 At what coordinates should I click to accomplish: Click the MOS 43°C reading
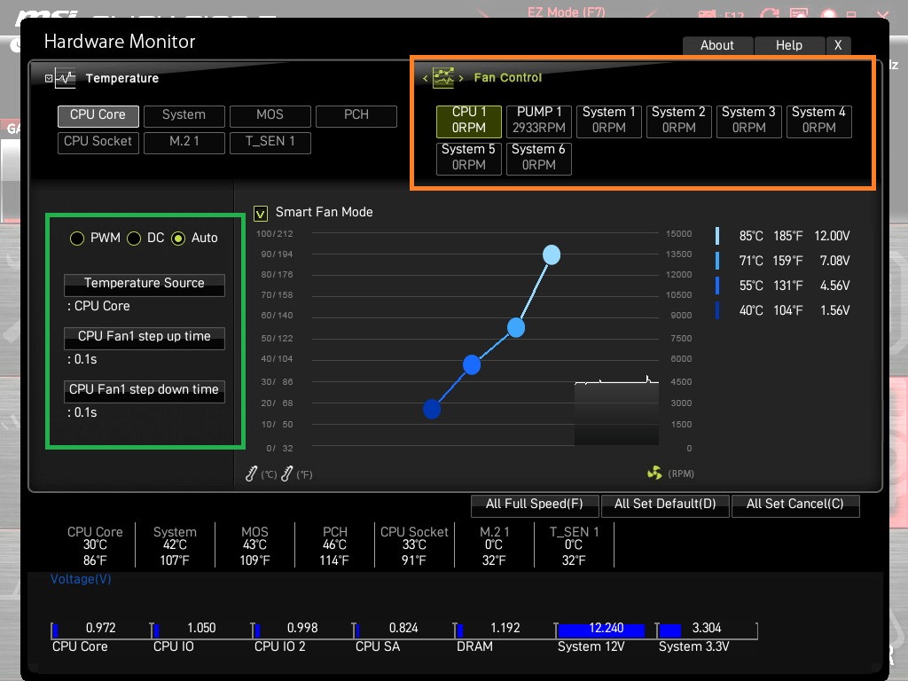pyautogui.click(x=254, y=545)
